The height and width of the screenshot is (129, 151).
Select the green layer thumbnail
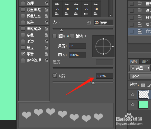[143, 105]
